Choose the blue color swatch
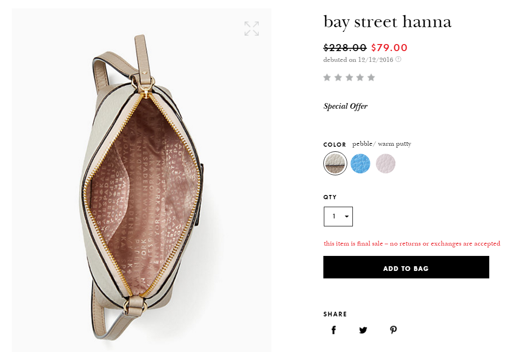The width and height of the screenshot is (523, 352). [360, 164]
